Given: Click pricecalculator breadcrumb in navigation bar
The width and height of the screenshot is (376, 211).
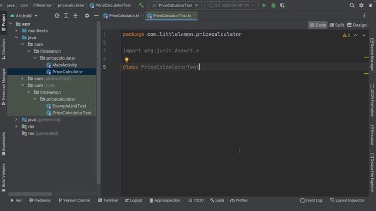Looking at the screenshot, I should coord(71,5).
